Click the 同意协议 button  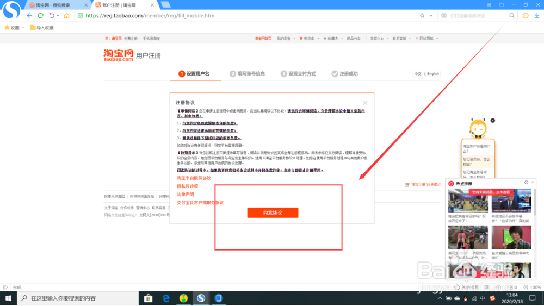pos(273,213)
